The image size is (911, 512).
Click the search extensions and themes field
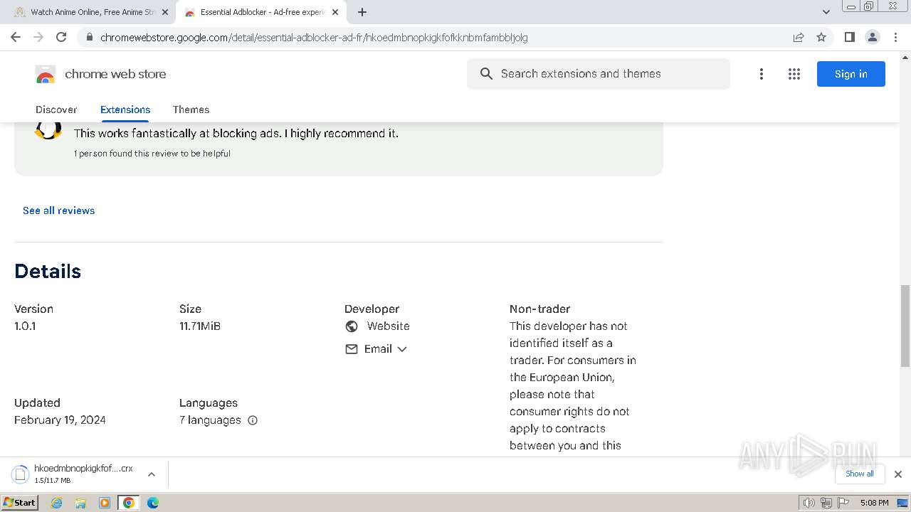coord(598,74)
